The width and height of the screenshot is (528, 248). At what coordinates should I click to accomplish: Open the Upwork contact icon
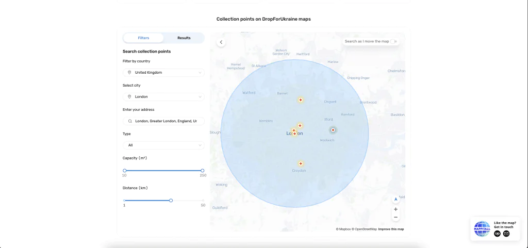497,234
